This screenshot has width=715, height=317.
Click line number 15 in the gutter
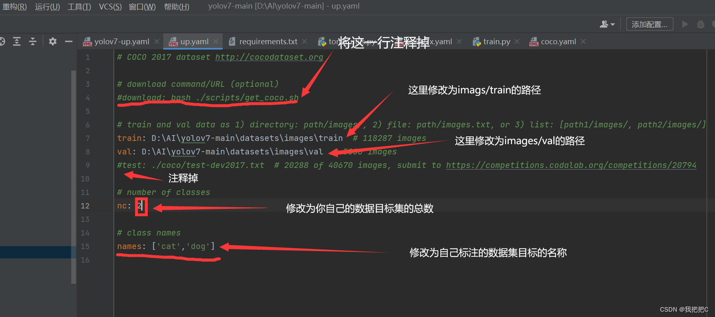click(85, 246)
